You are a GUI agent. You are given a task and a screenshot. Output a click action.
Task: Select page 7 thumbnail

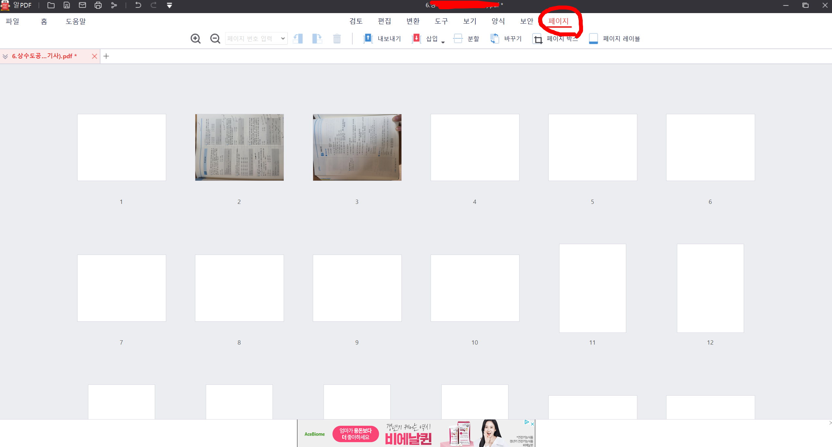point(122,288)
